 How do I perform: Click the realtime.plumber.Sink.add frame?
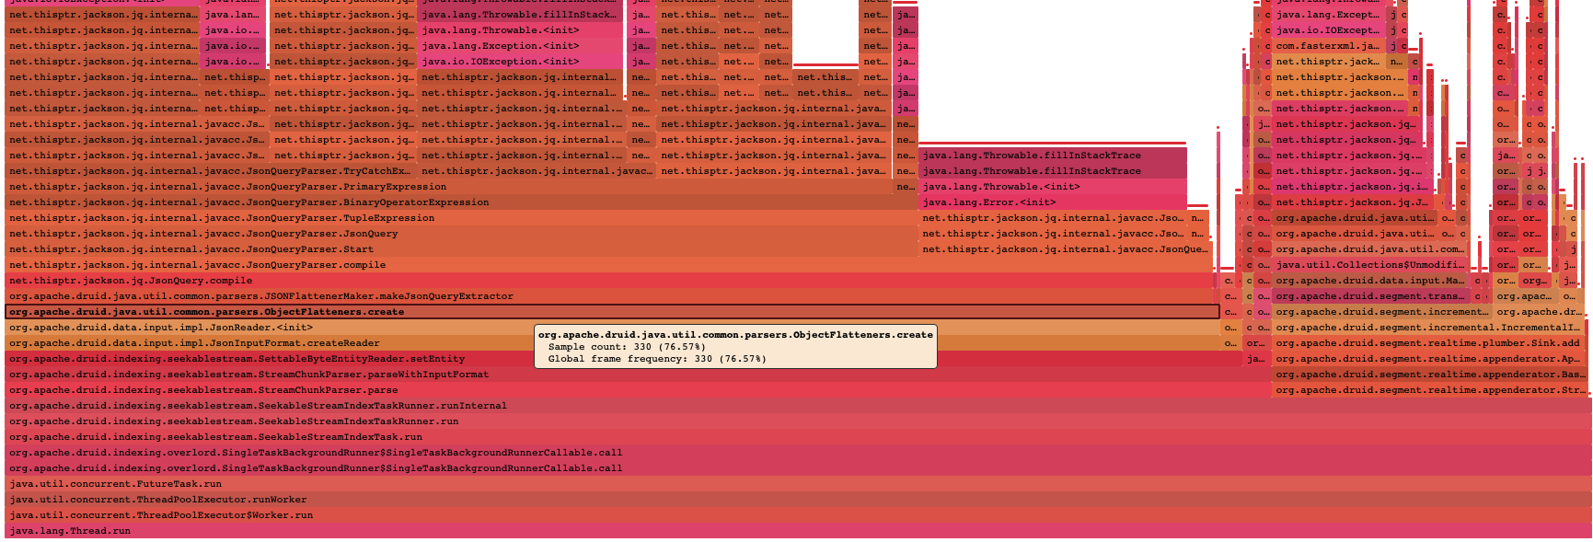coord(1430,343)
